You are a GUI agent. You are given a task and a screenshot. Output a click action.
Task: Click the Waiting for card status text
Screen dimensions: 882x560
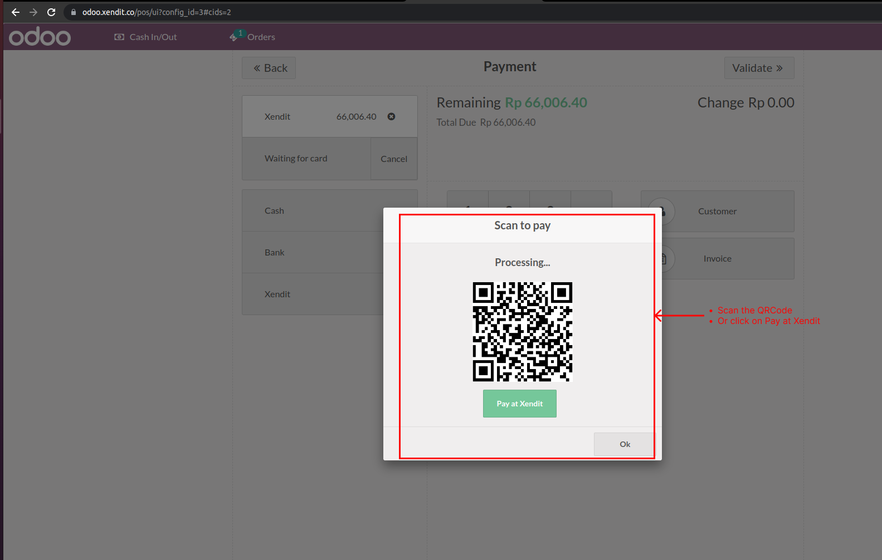(296, 159)
